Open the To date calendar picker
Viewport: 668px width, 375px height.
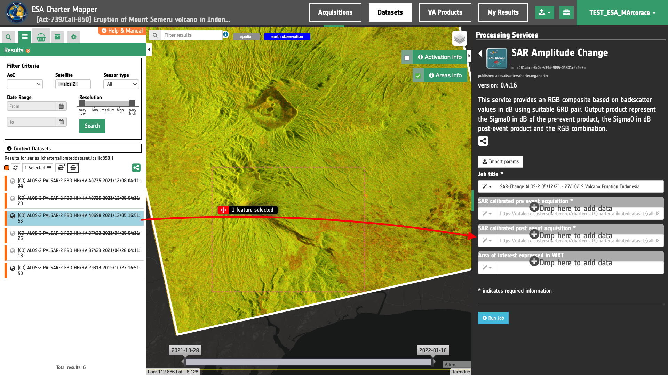pyautogui.click(x=61, y=122)
